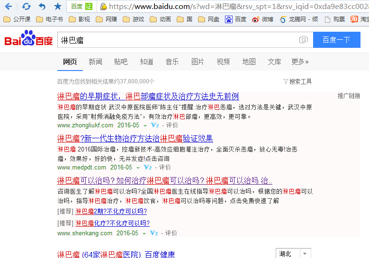Open result 淋巴瘤?新一代生物治疗方法
Viewport: 369px width, 258px height.
[135, 139]
